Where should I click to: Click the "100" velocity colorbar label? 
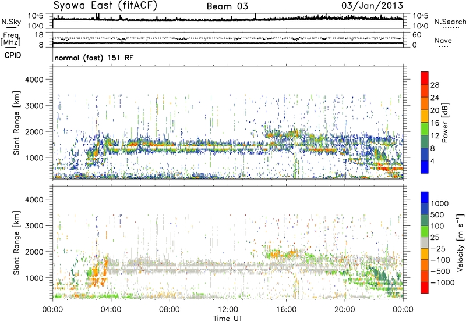tap(436, 226)
